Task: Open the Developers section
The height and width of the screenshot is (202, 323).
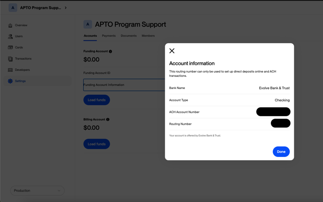Action: tap(22, 70)
